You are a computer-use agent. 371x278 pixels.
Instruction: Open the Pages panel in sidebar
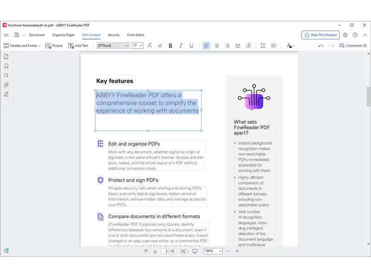click(6, 56)
